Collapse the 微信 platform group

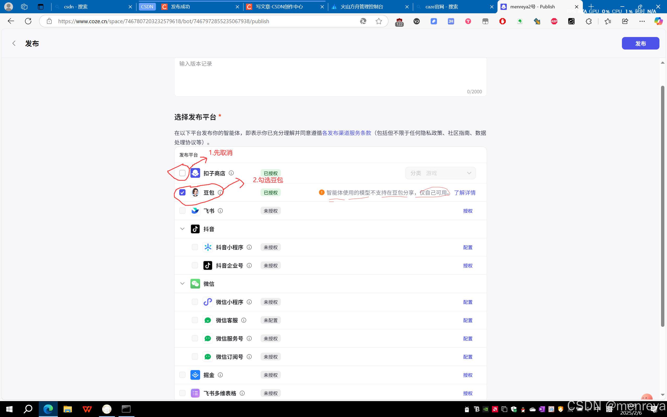pyautogui.click(x=182, y=284)
